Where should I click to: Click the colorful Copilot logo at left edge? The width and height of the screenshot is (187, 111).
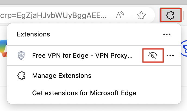point(4,48)
